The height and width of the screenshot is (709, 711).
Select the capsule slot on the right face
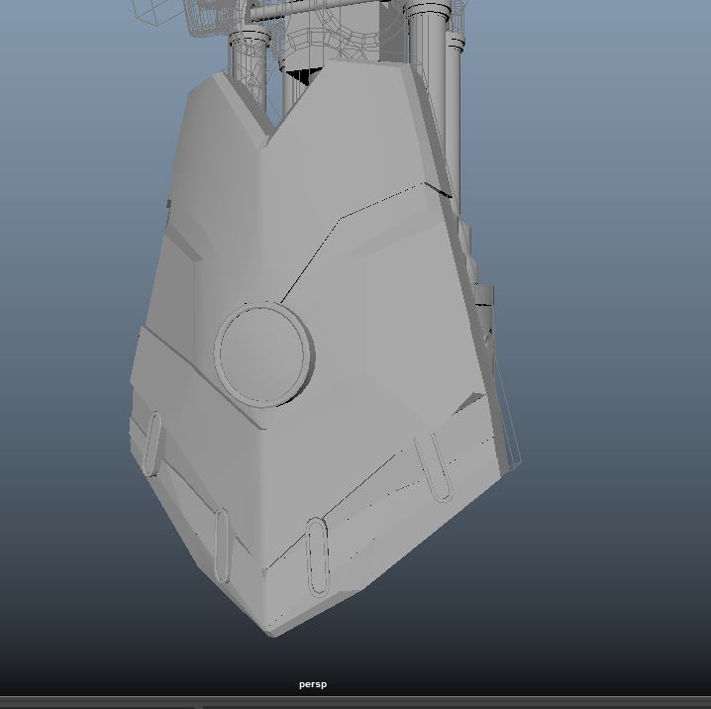[433, 467]
